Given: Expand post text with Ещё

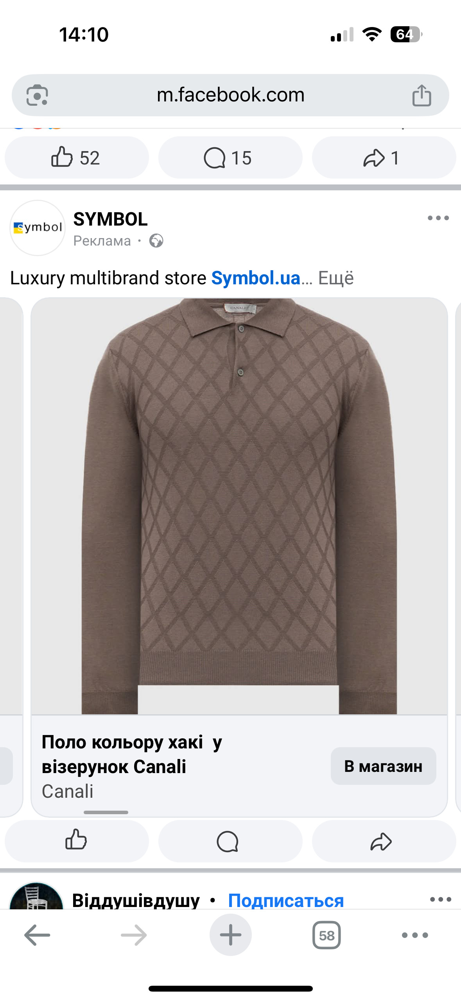Looking at the screenshot, I should coord(336,278).
